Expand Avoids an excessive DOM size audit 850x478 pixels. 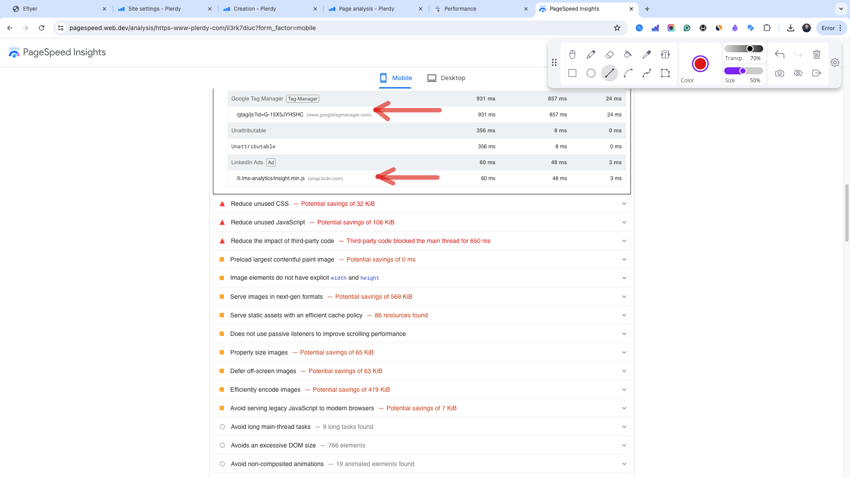(422, 445)
